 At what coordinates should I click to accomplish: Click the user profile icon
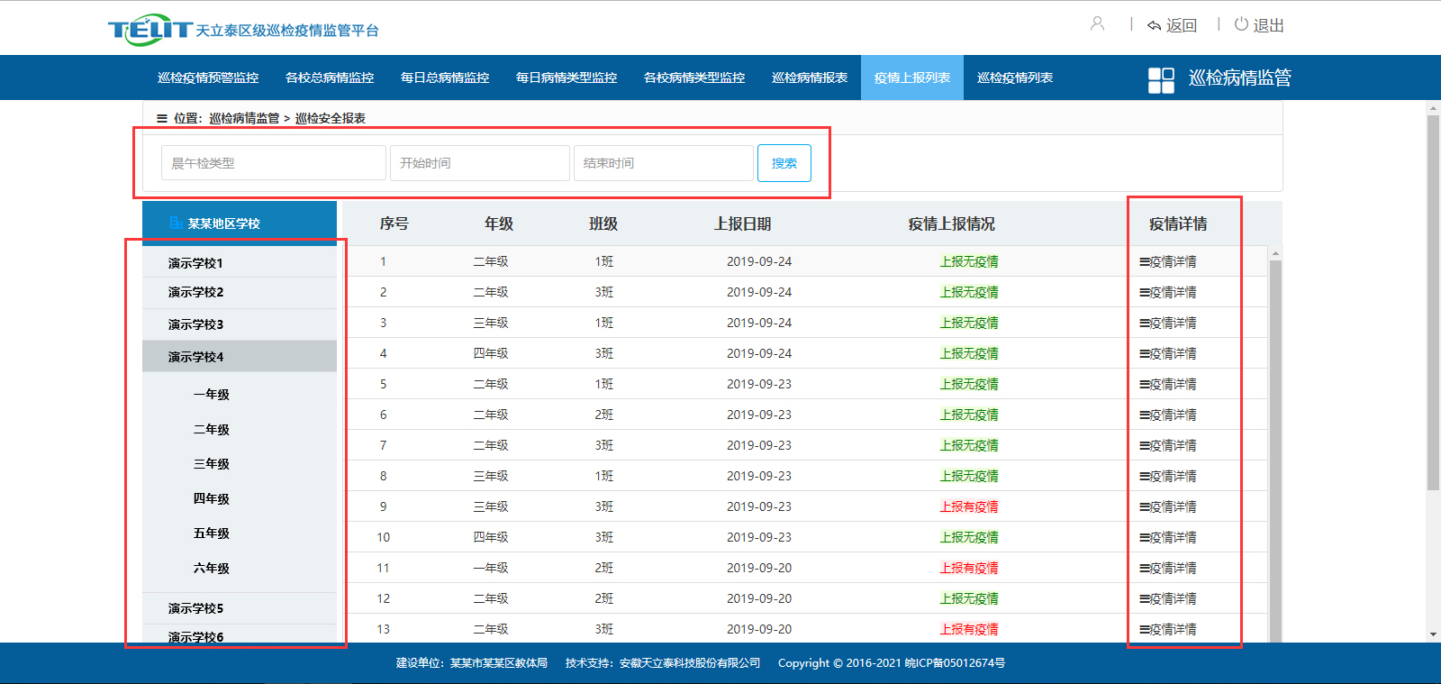(1097, 24)
